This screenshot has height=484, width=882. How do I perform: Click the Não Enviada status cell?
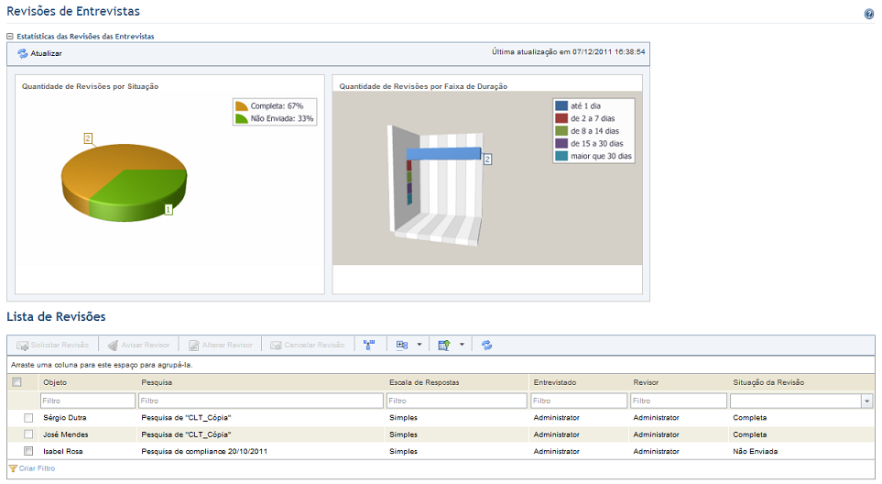pyautogui.click(x=756, y=451)
